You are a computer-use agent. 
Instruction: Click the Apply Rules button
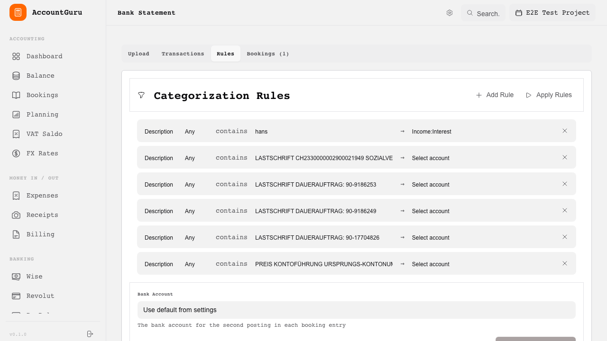point(549,95)
